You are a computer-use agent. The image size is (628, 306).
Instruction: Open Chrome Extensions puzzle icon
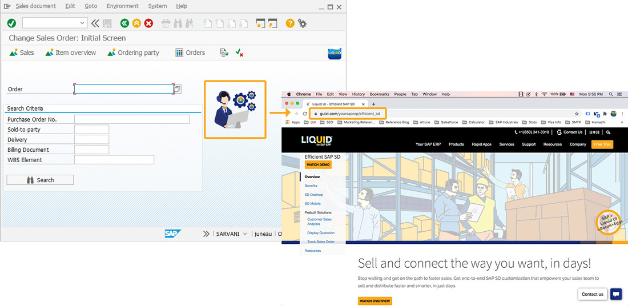[605, 114]
